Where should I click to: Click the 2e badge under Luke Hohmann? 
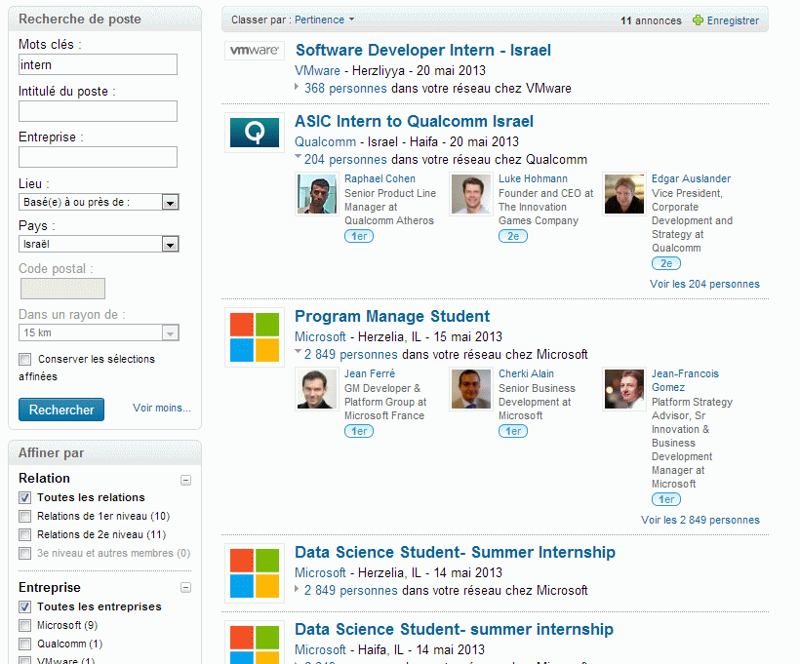(x=513, y=236)
